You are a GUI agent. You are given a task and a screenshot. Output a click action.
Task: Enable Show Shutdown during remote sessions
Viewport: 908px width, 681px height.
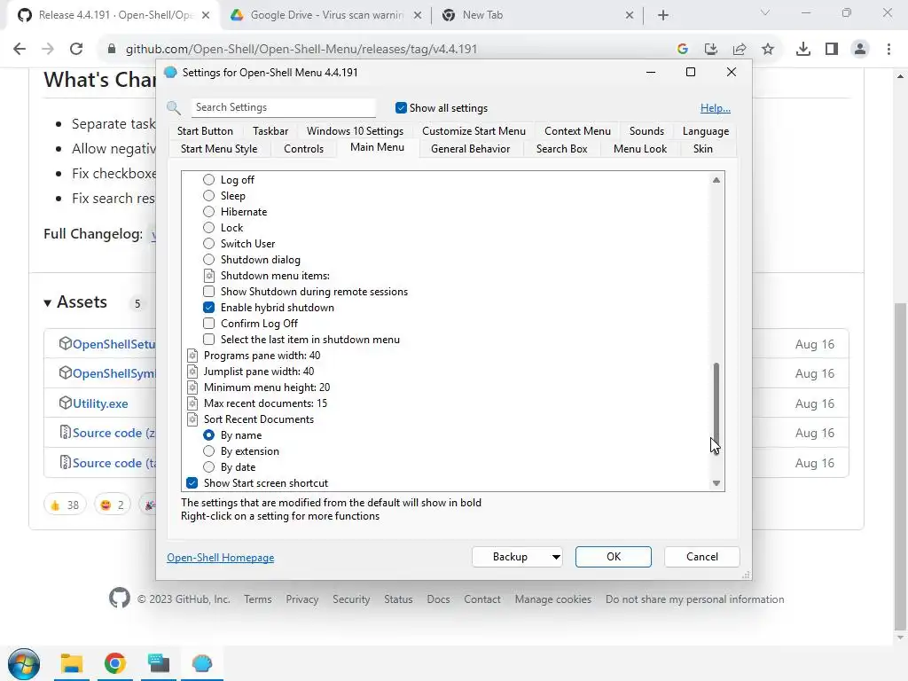point(209,291)
